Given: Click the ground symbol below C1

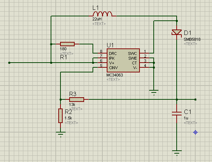Looking at the screenshot, I should (x=177, y=153).
